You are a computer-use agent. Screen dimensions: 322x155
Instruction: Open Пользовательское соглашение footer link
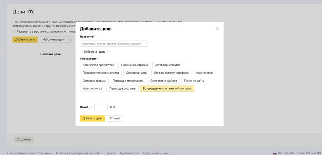(29, 153)
